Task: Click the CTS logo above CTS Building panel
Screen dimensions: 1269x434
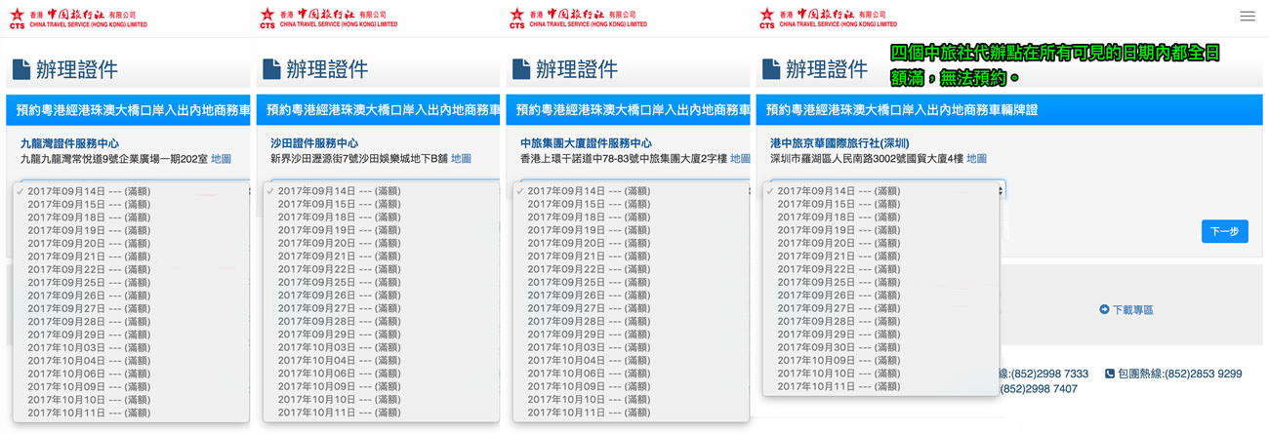Action: [579, 18]
